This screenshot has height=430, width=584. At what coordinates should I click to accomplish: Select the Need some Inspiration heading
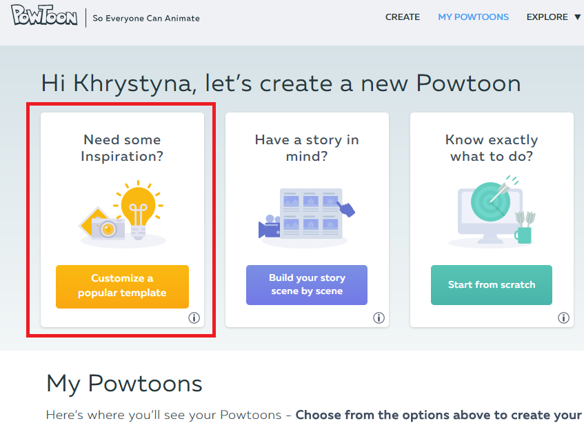(122, 148)
